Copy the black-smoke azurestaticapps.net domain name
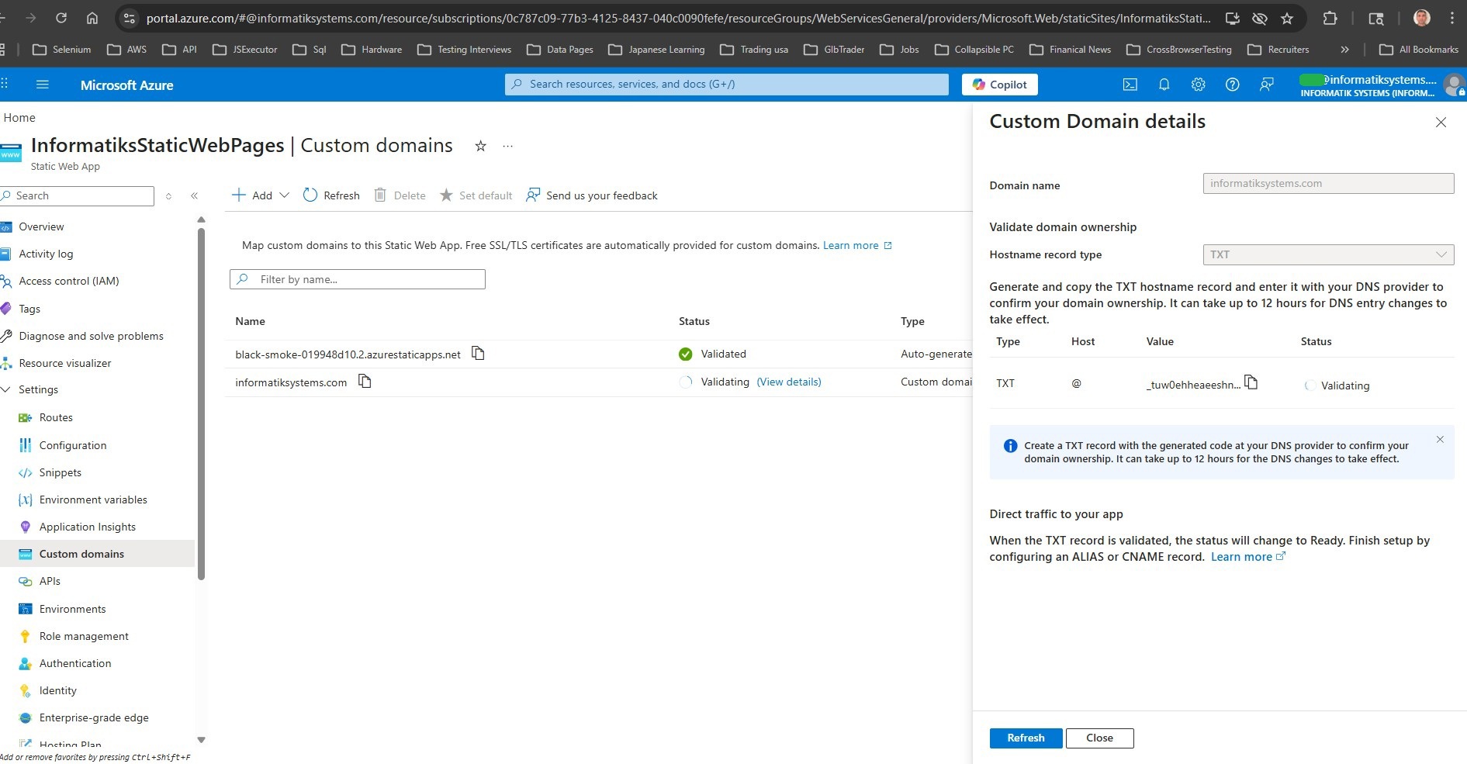1467x764 pixels. tap(479, 354)
